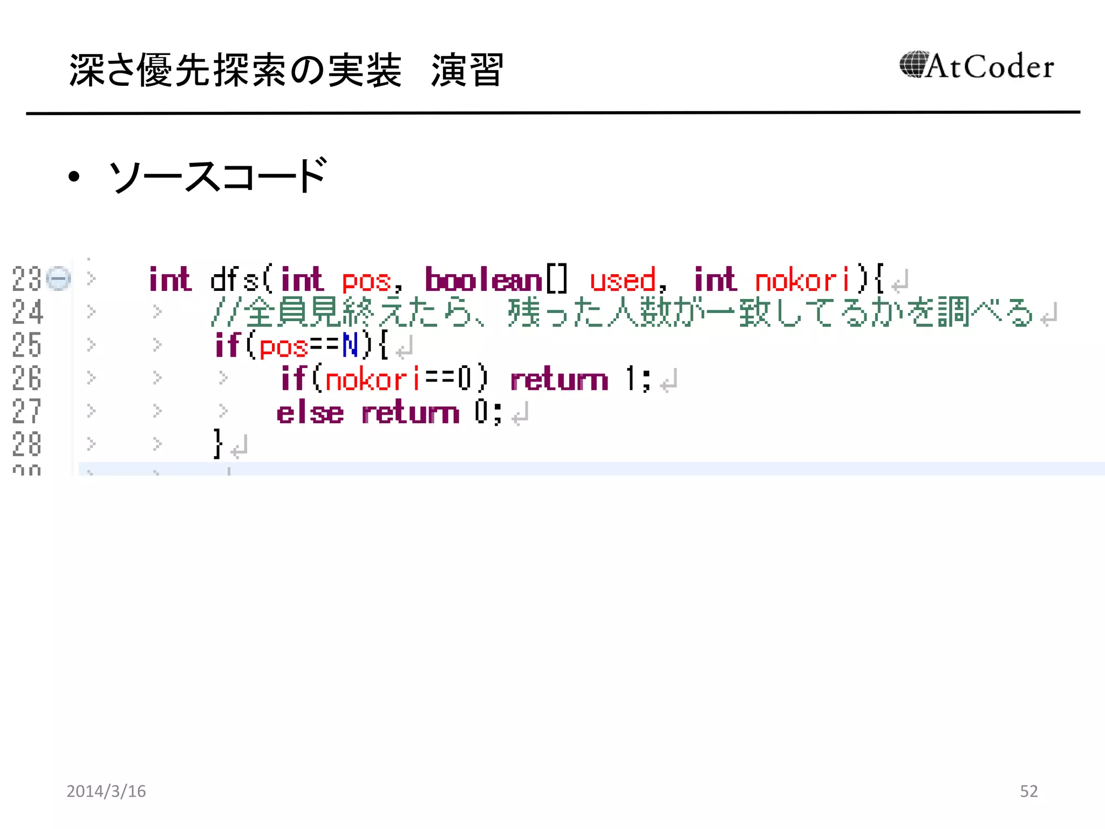The image size is (1105, 829).
Task: Click the green Japanese comment on line 24
Action: point(622,312)
